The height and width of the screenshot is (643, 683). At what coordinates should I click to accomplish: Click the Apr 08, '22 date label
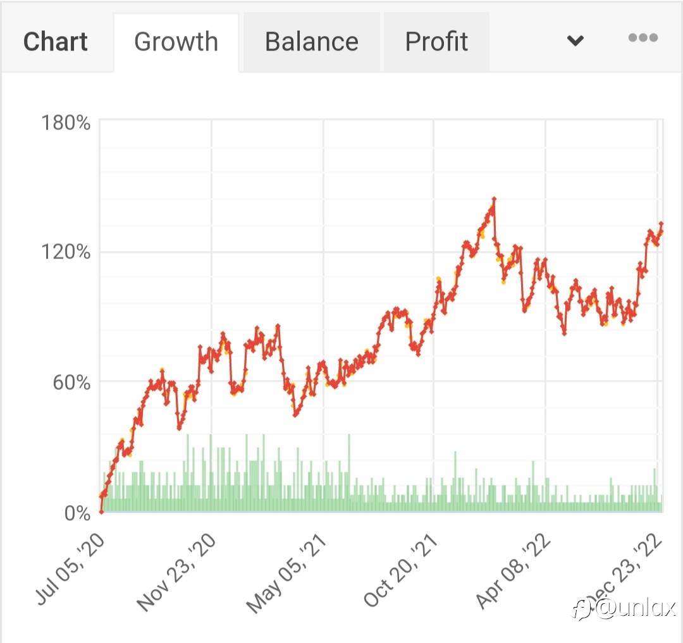point(512,570)
